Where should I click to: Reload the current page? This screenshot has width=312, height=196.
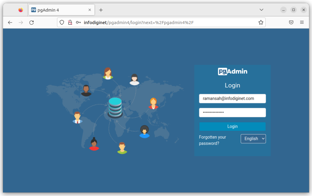click(31, 23)
